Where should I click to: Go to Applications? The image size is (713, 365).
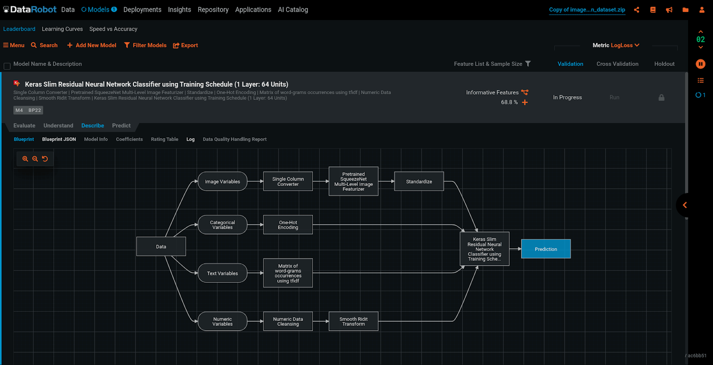(253, 10)
